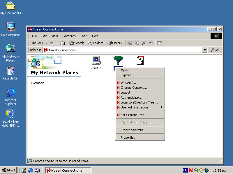Click the 12:56 p.m. clock
This screenshot has height=174, width=233.
(221, 171)
